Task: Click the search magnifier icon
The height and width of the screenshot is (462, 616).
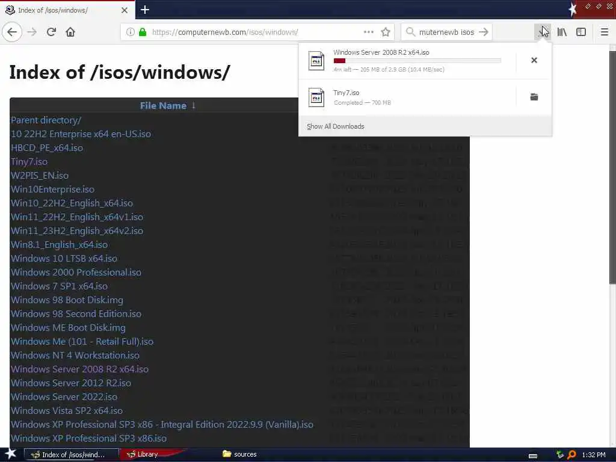Action: 410,32
